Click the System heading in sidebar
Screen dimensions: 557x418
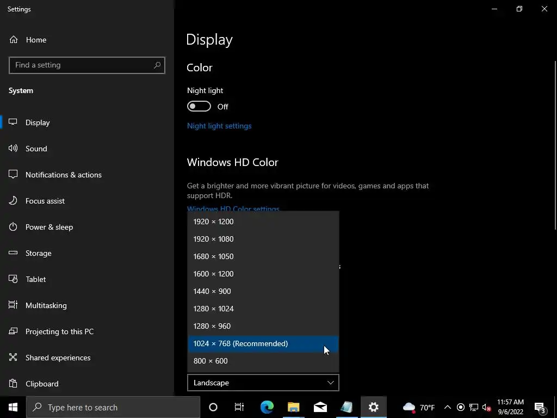click(21, 91)
